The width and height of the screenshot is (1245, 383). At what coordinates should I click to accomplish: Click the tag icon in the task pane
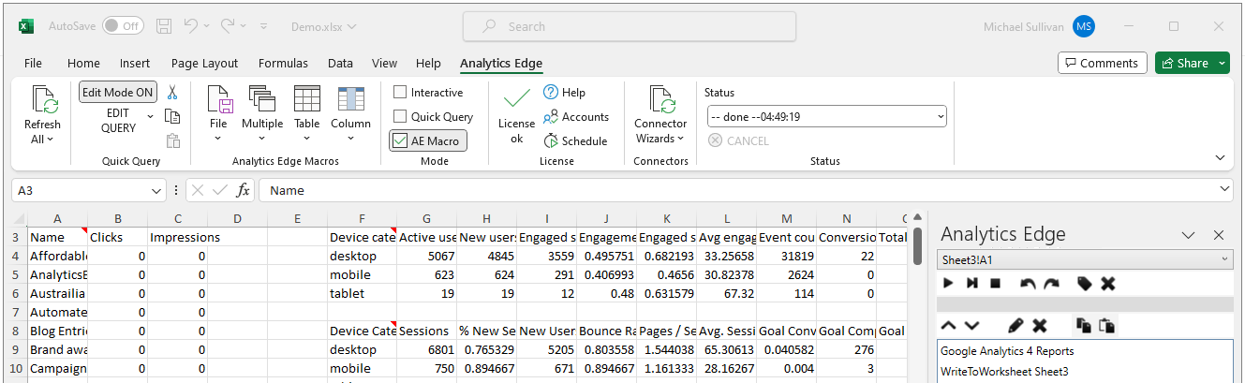pos(1085,283)
